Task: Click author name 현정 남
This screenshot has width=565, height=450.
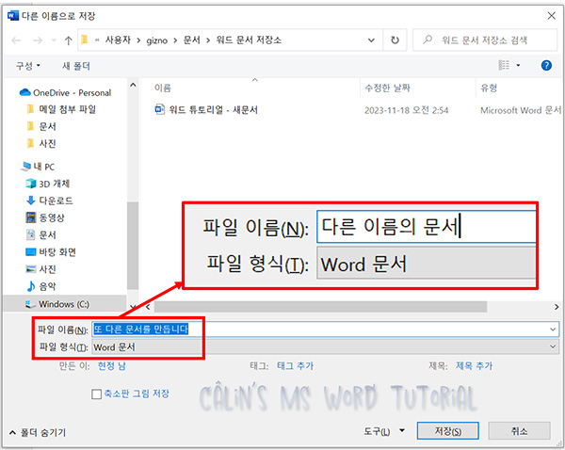Action: coord(112,366)
